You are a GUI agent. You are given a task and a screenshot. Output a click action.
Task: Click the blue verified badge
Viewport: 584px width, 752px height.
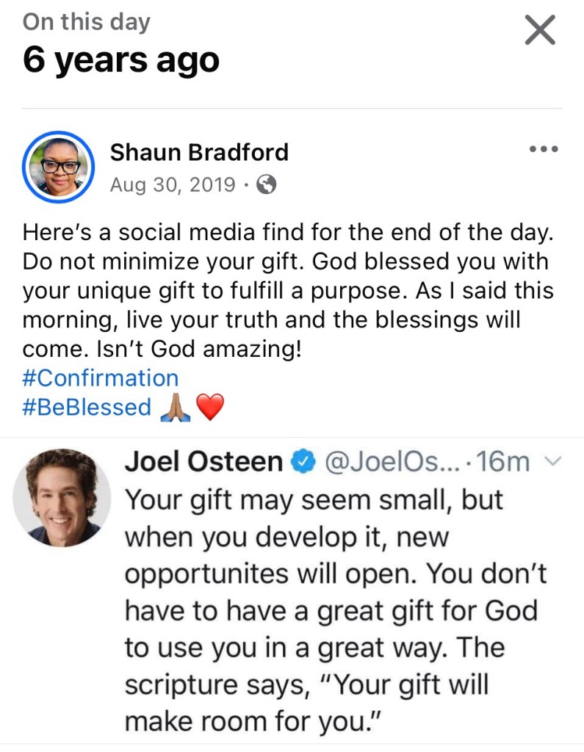(x=302, y=462)
